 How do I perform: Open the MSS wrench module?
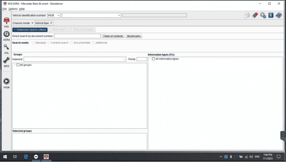pyautogui.click(x=6, y=62)
